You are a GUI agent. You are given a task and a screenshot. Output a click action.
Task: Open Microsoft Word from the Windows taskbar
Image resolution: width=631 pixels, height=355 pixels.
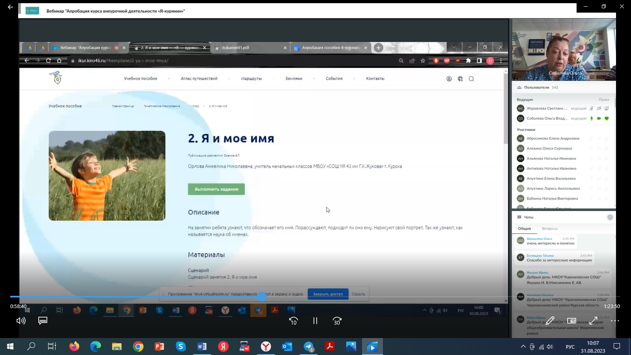click(x=202, y=346)
